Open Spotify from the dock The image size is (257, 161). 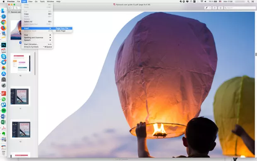click(x=4, y=111)
